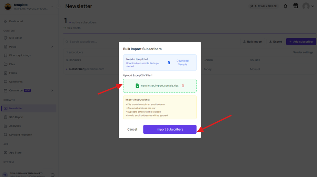This screenshot has width=317, height=177.
Task: Click the logout icon beside user name
Action: pos(52,175)
